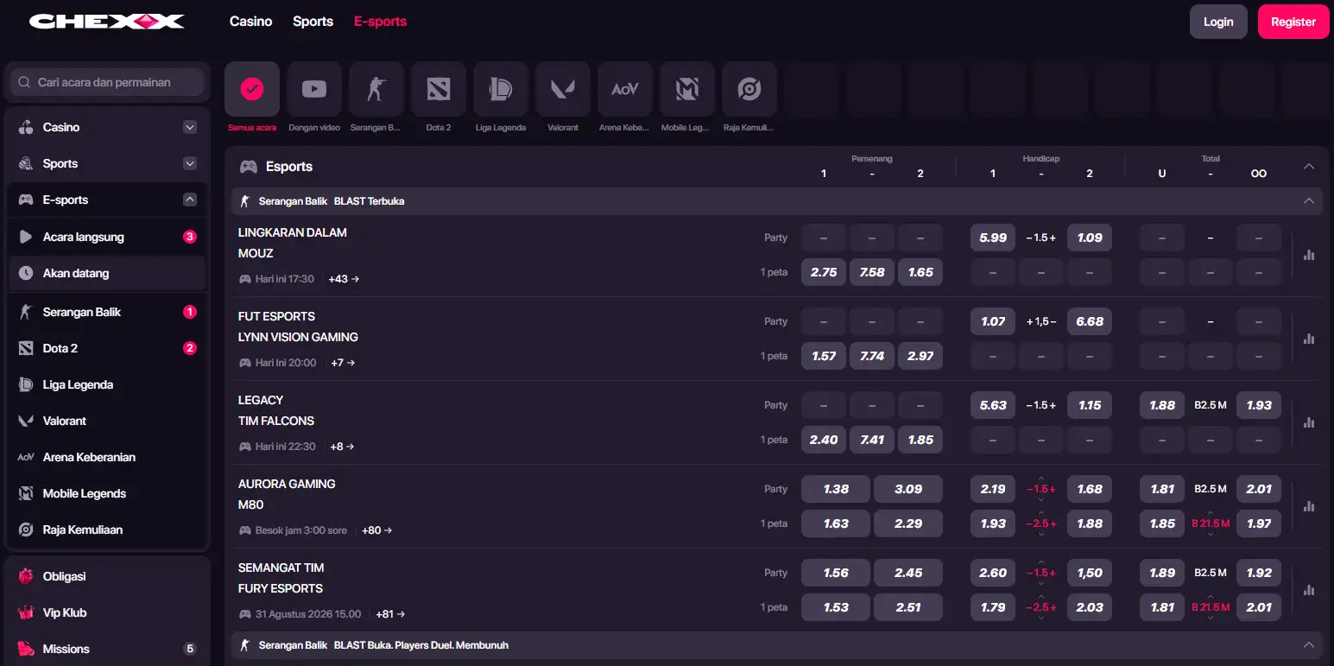Image resolution: width=1334 pixels, height=666 pixels.
Task: Bet on odds 2.75 for LINGKARAN DALAM
Action: point(824,272)
